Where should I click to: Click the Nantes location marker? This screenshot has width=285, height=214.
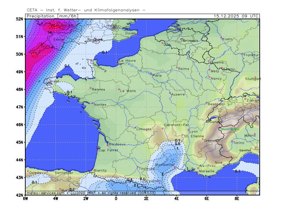(x=93, y=103)
